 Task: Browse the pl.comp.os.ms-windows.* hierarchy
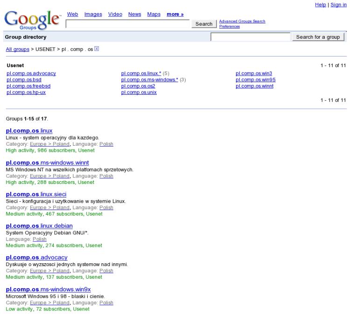point(149,79)
